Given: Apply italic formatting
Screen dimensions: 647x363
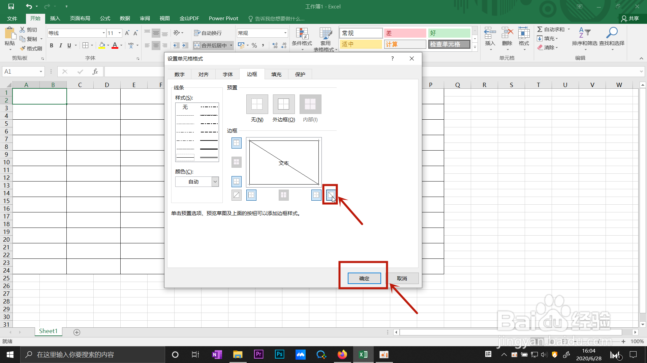Looking at the screenshot, I should [60, 45].
